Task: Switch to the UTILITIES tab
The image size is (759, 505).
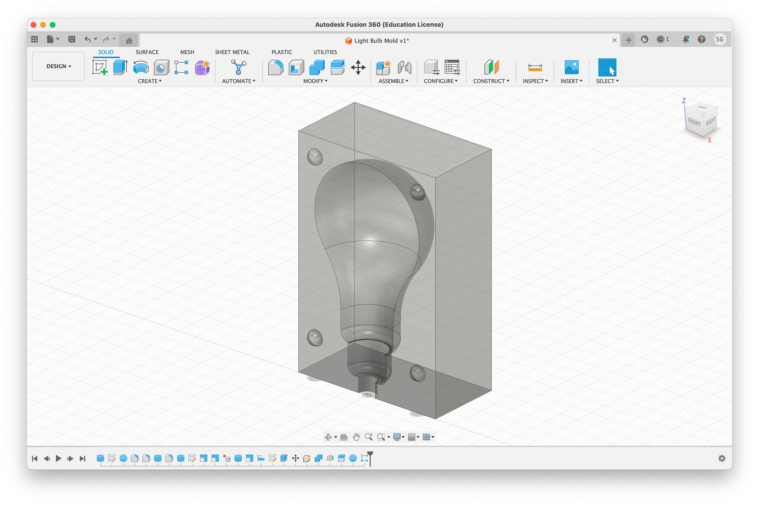Action: coord(325,52)
